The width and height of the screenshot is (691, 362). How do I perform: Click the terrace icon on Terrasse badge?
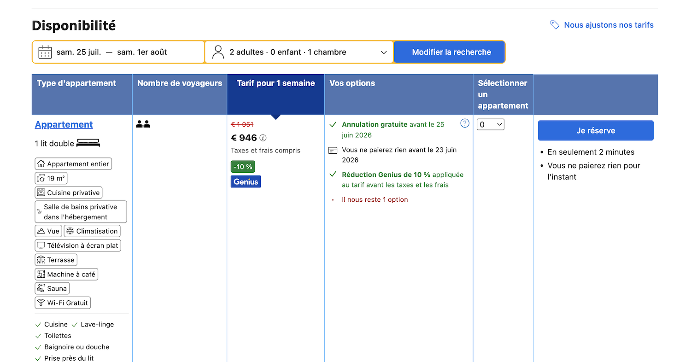(41, 259)
